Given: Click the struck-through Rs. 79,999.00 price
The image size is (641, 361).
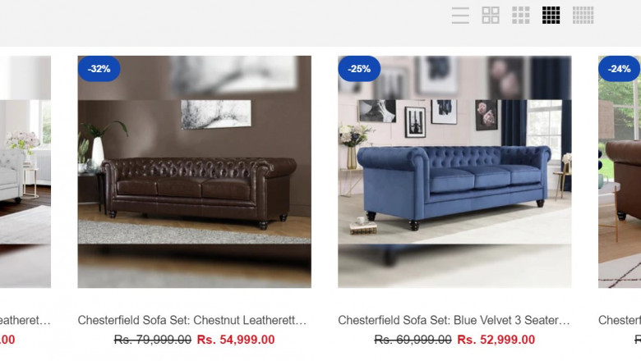Looking at the screenshot, I should 153,340.
